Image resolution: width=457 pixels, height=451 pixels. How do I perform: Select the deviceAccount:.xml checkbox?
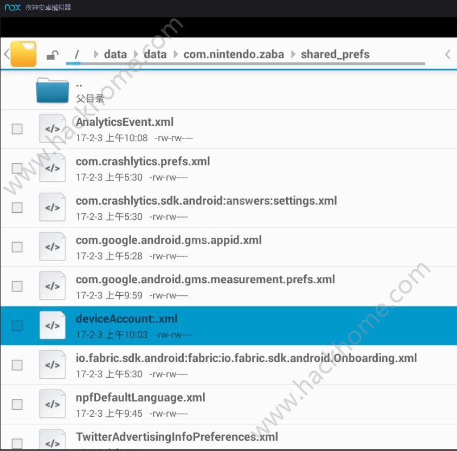(17, 326)
